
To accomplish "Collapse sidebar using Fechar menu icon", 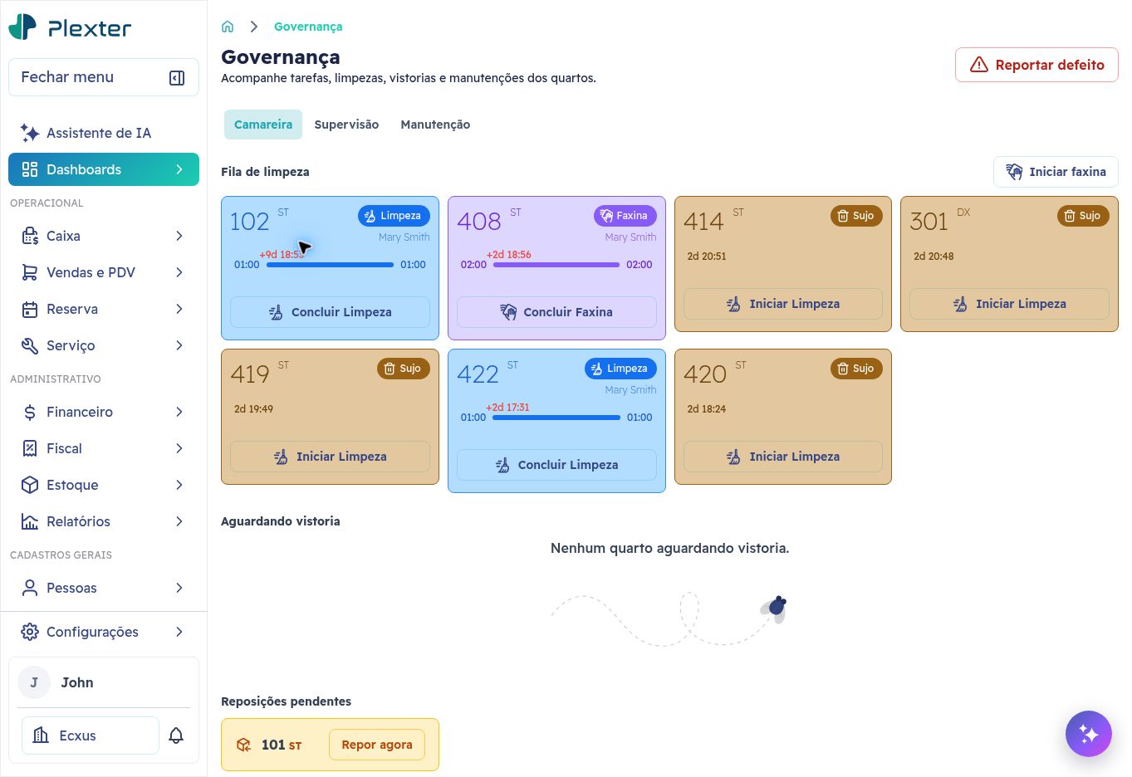I will [x=177, y=77].
